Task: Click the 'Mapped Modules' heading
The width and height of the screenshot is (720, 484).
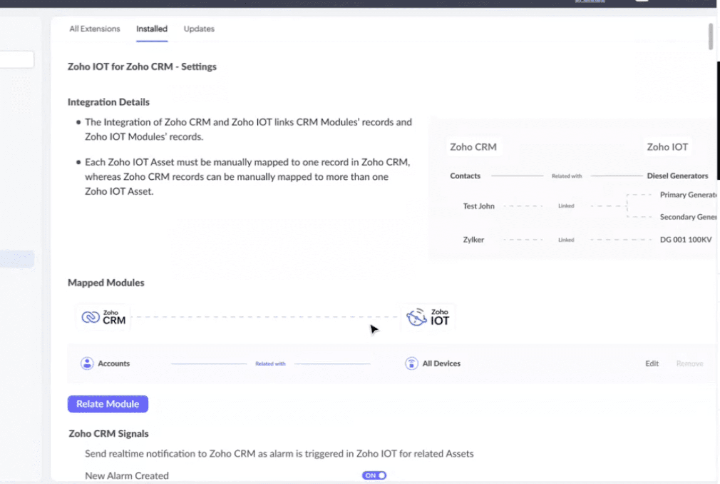Action: 106,283
